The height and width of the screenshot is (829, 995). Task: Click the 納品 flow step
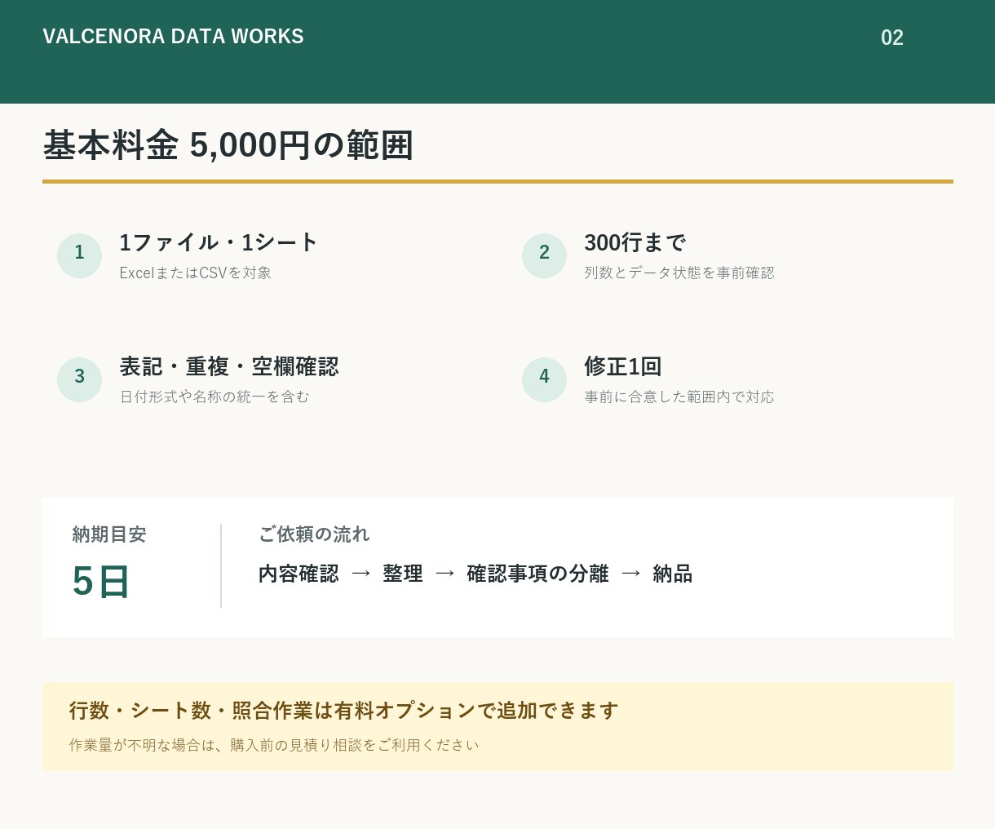tap(673, 574)
